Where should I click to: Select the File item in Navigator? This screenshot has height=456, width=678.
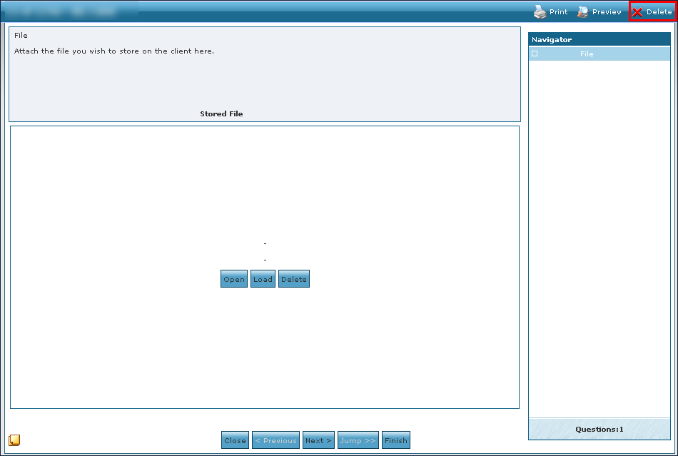coord(587,54)
